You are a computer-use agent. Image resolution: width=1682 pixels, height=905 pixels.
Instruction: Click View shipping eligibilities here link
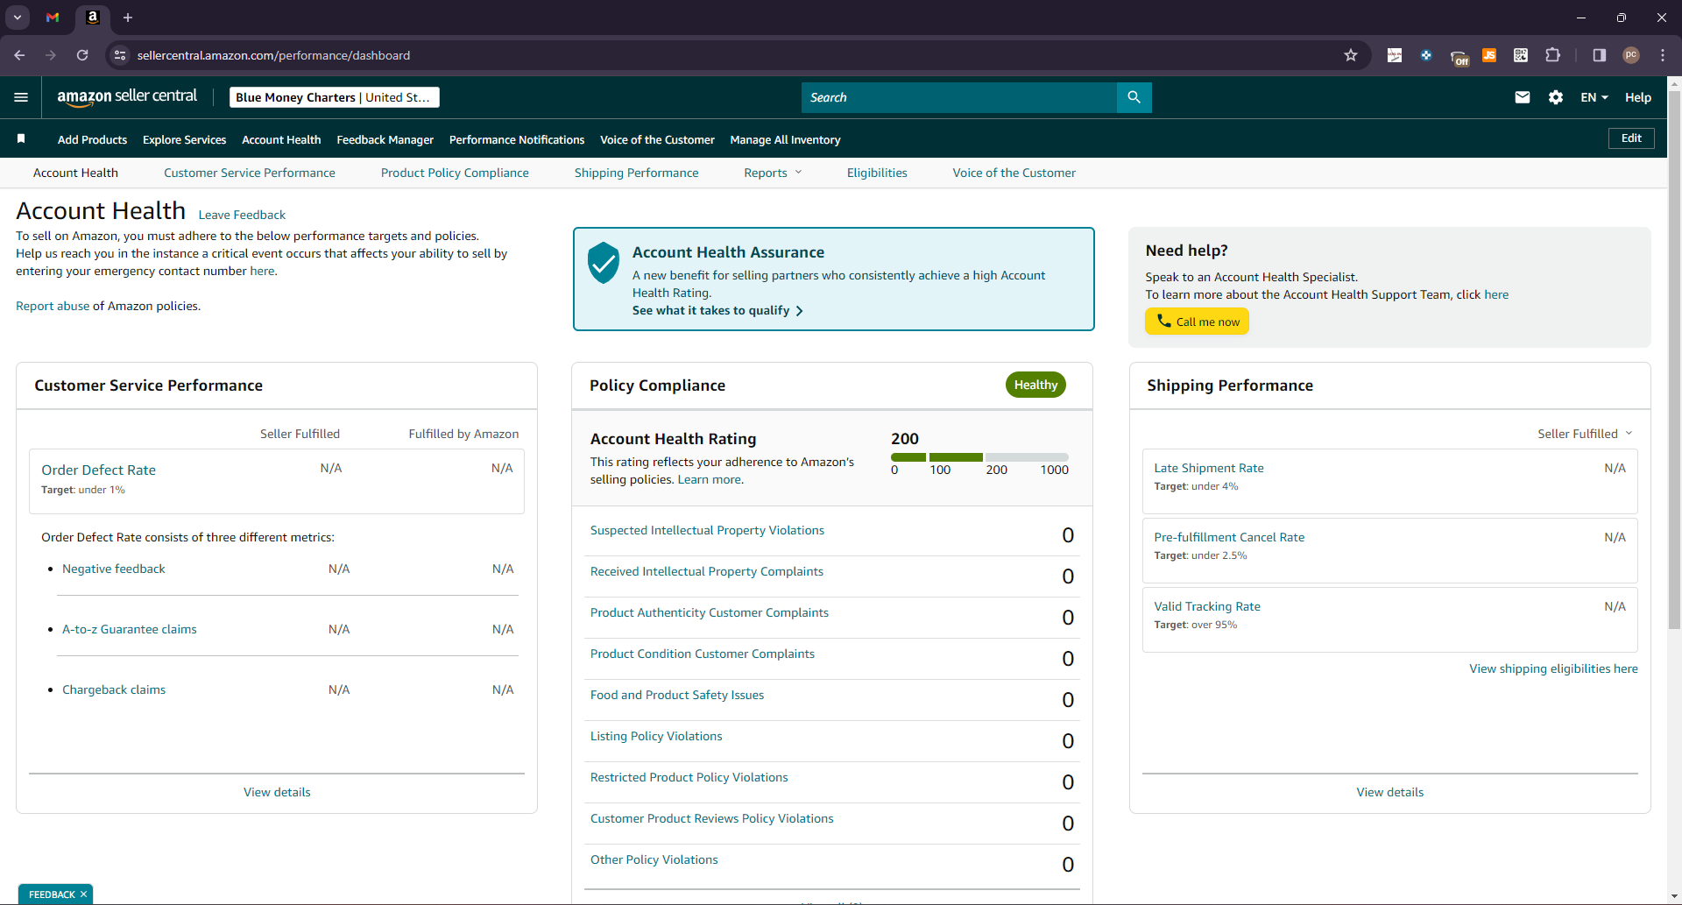click(1553, 668)
